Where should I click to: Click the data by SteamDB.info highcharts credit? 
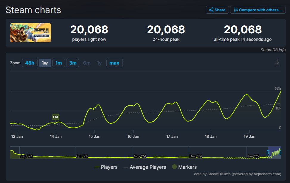coord(238,174)
